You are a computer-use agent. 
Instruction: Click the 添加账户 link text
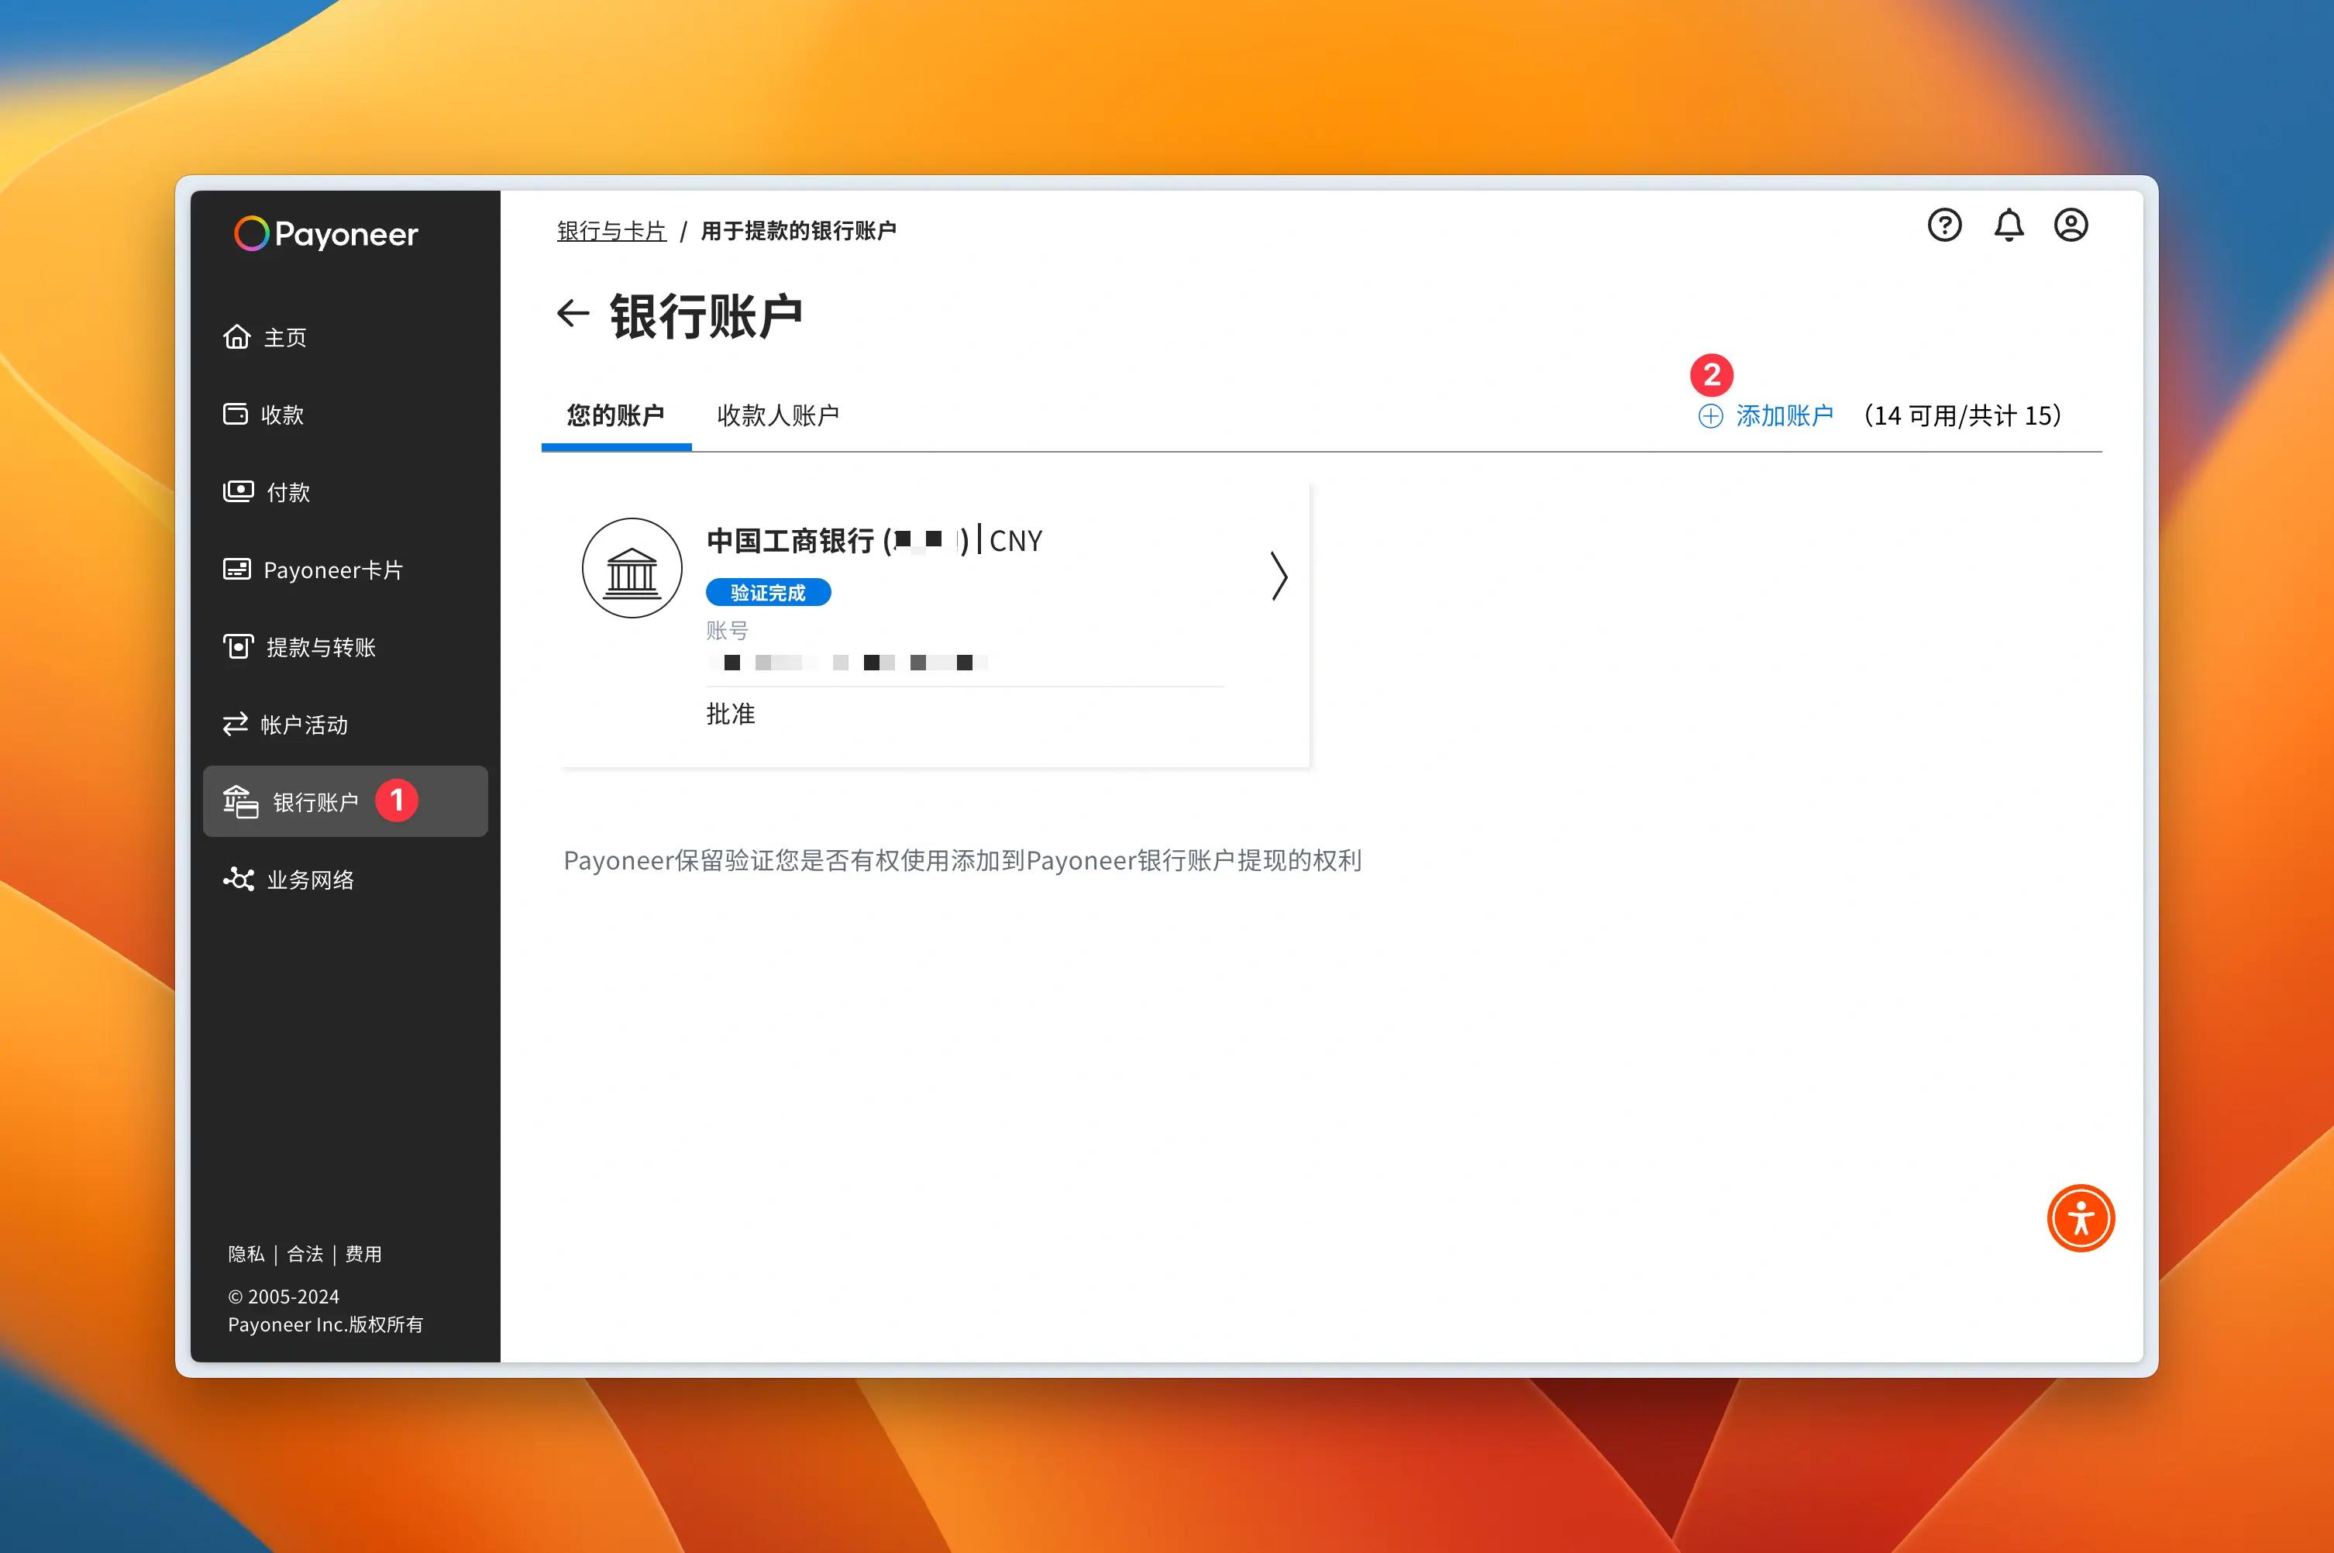1785,416
